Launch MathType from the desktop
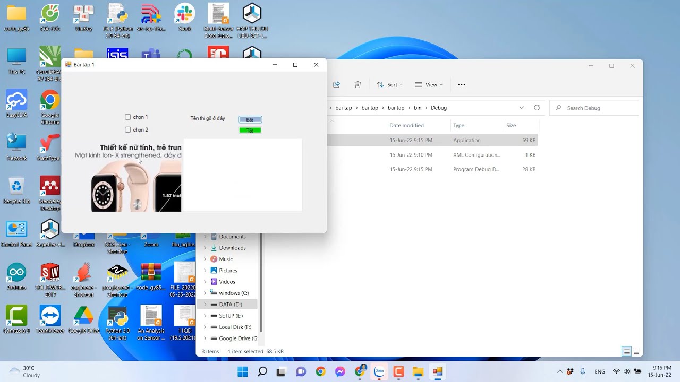This screenshot has height=382, width=680. [50, 147]
